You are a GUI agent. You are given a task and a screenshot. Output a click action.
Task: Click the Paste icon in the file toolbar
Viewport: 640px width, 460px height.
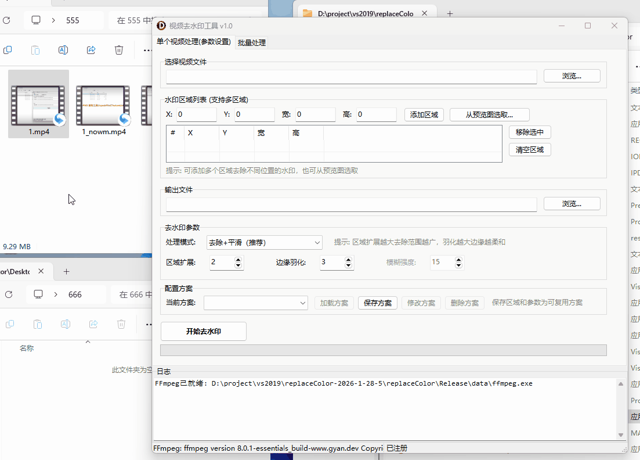pyautogui.click(x=35, y=50)
